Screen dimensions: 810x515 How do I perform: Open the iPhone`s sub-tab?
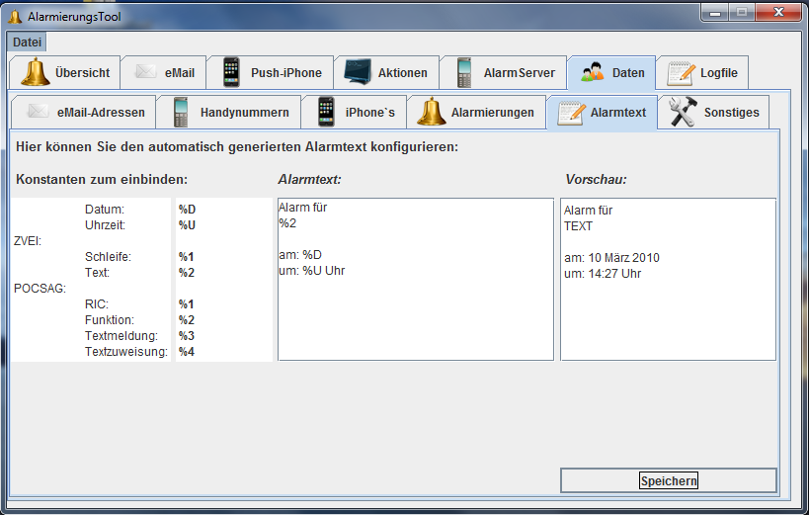(x=357, y=113)
